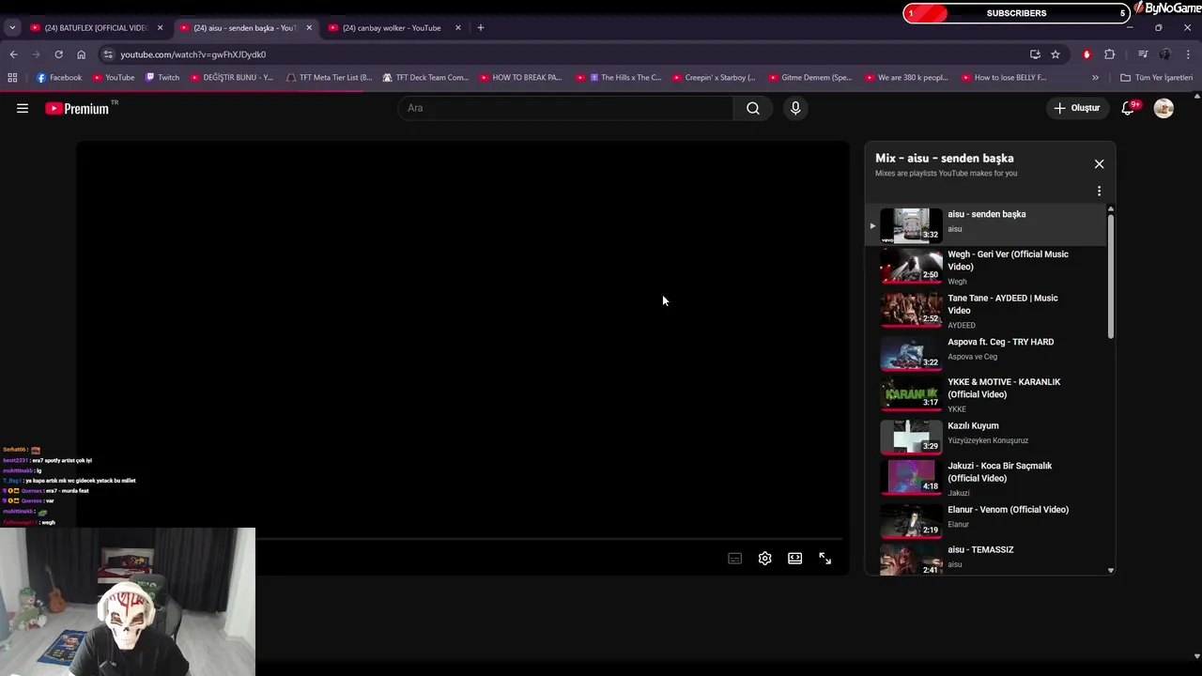Open HOW TO BREAK PA... bookmark
The image size is (1202, 676).
click(x=520, y=78)
